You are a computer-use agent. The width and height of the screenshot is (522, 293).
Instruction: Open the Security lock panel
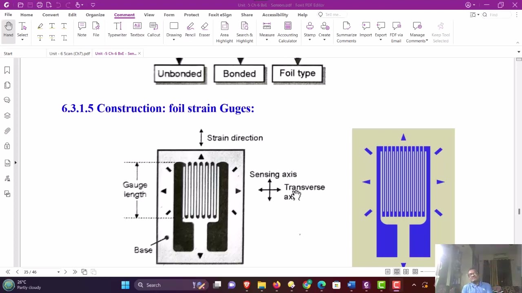[7, 146]
